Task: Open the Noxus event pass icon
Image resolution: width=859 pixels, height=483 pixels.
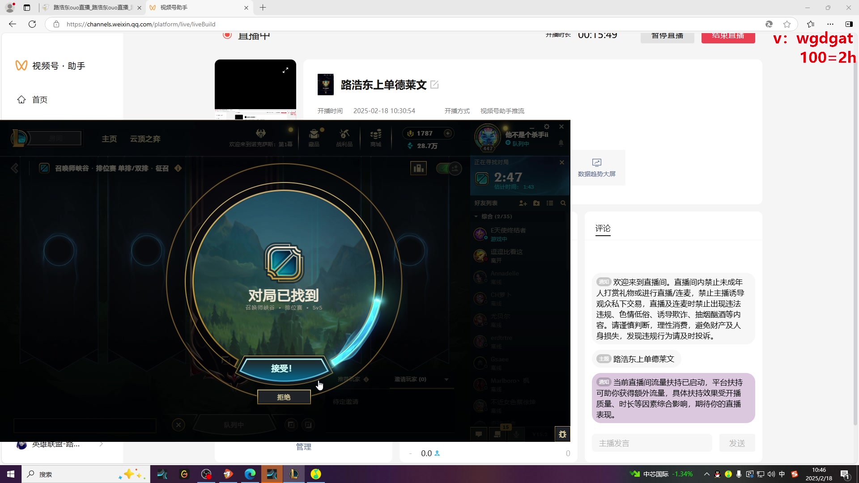Action: coord(261,134)
